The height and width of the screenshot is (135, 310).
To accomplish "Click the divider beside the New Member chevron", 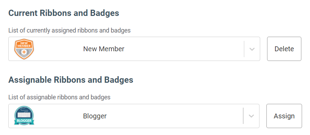I will [244, 49].
